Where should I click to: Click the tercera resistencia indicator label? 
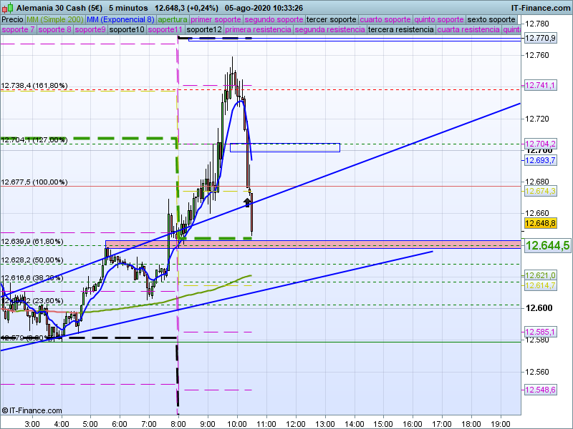[x=401, y=30]
